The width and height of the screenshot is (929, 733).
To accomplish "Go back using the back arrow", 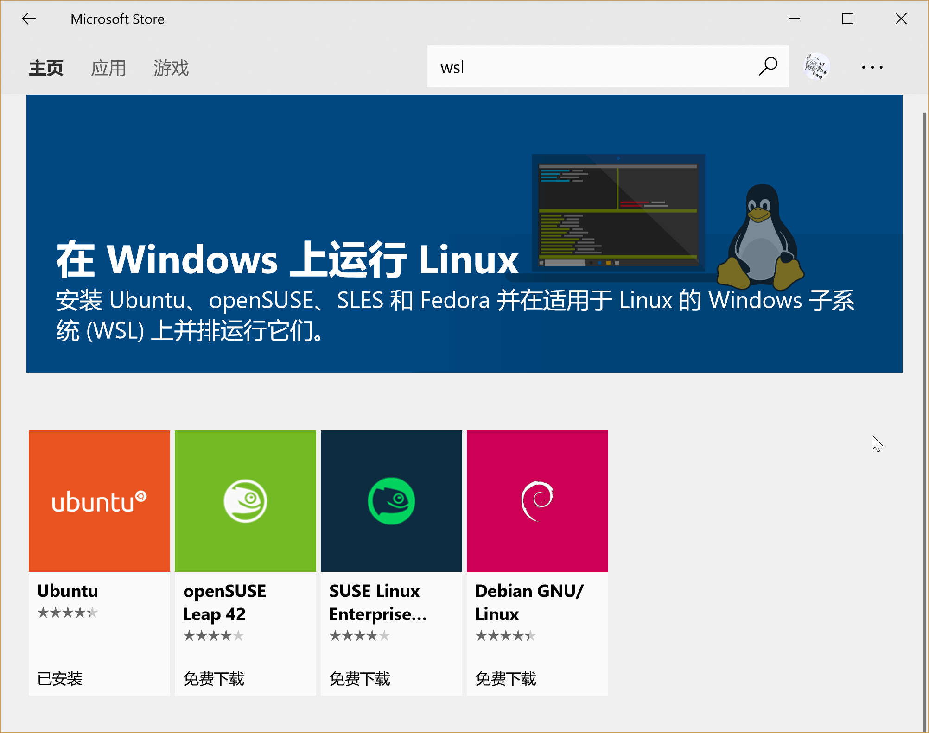I will [29, 19].
